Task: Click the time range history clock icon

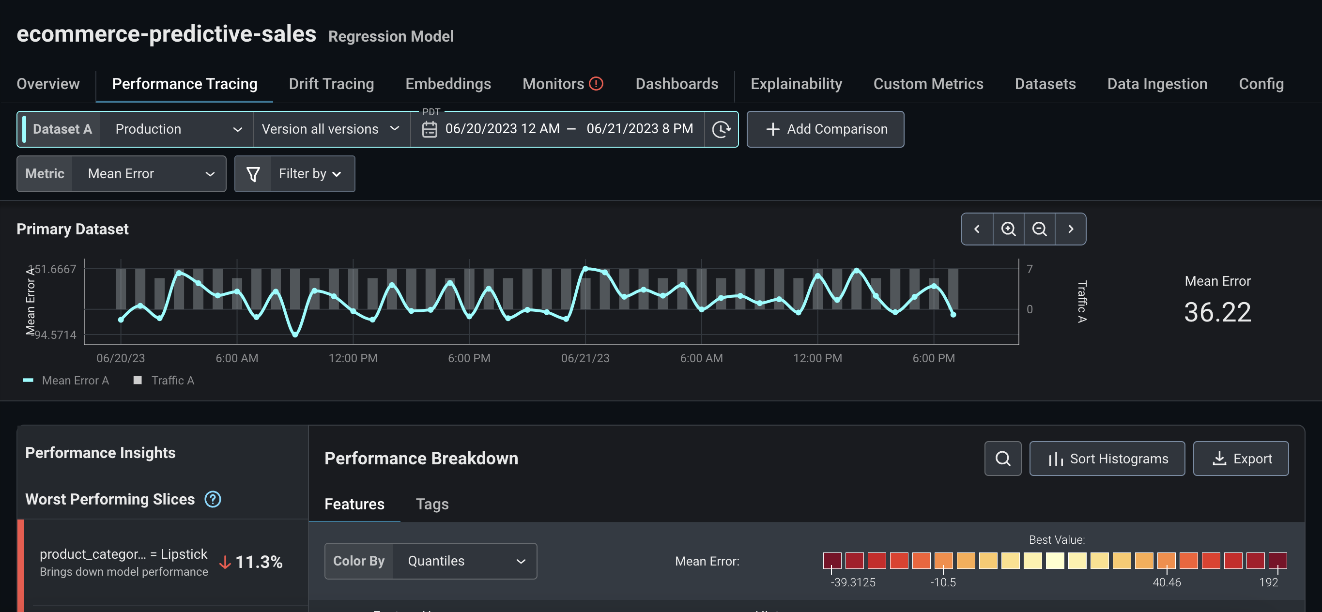Action: click(x=721, y=129)
